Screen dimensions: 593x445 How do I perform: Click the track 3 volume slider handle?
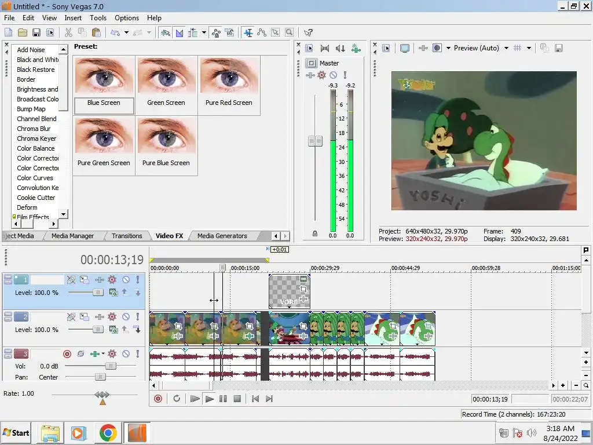[111, 366]
